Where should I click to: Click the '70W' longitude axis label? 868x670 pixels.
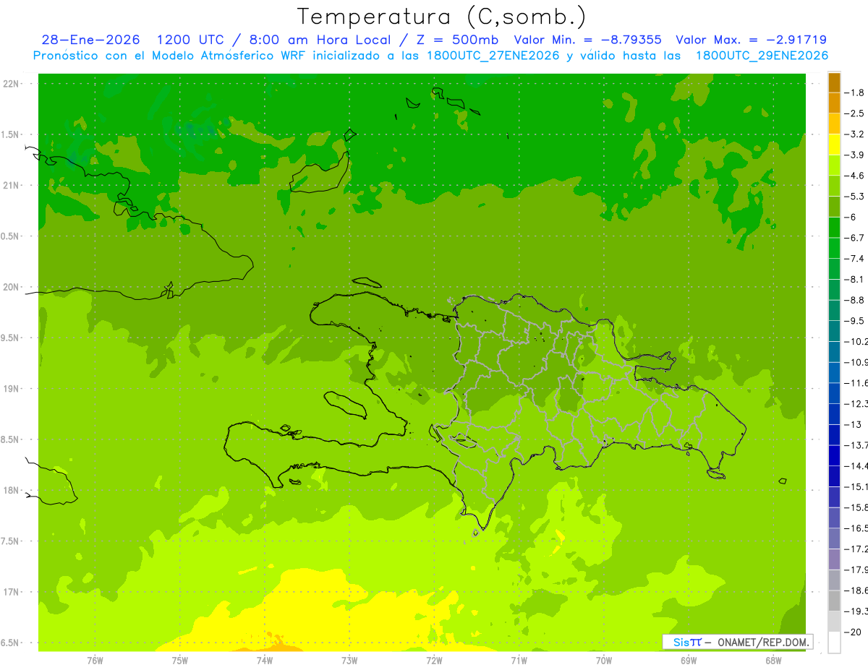[x=604, y=660]
